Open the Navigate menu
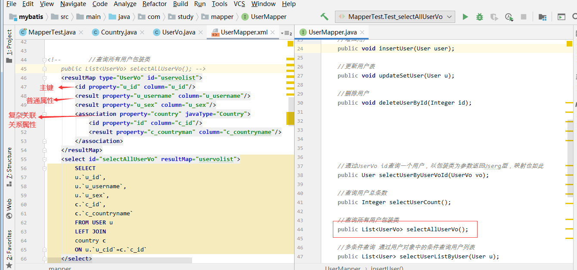577x270 pixels. [73, 4]
